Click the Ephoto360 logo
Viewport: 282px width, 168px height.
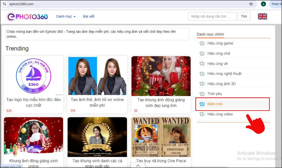27,17
